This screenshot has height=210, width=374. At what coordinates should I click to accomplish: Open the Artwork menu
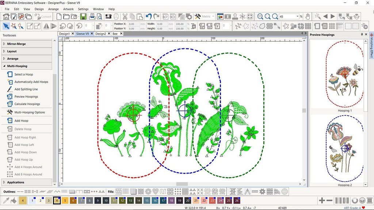[x=68, y=9]
